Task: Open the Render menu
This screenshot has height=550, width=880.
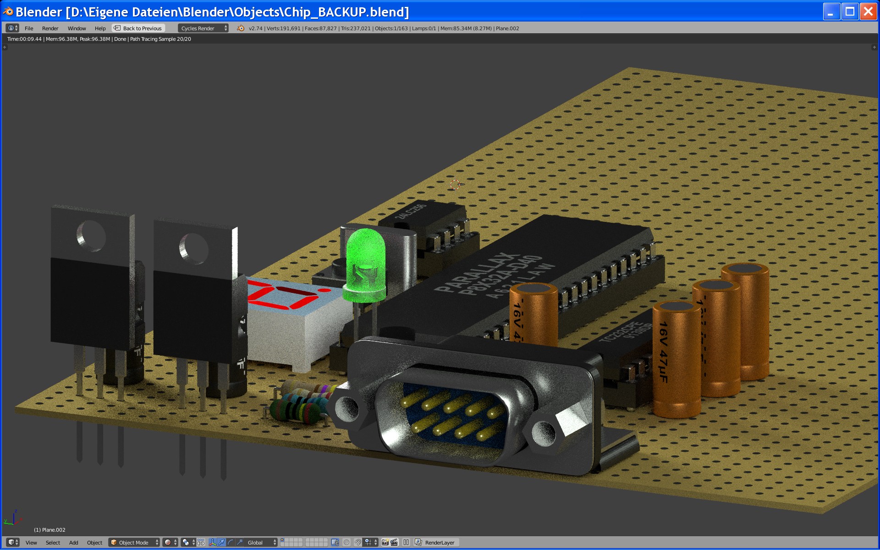Action: tap(50, 28)
